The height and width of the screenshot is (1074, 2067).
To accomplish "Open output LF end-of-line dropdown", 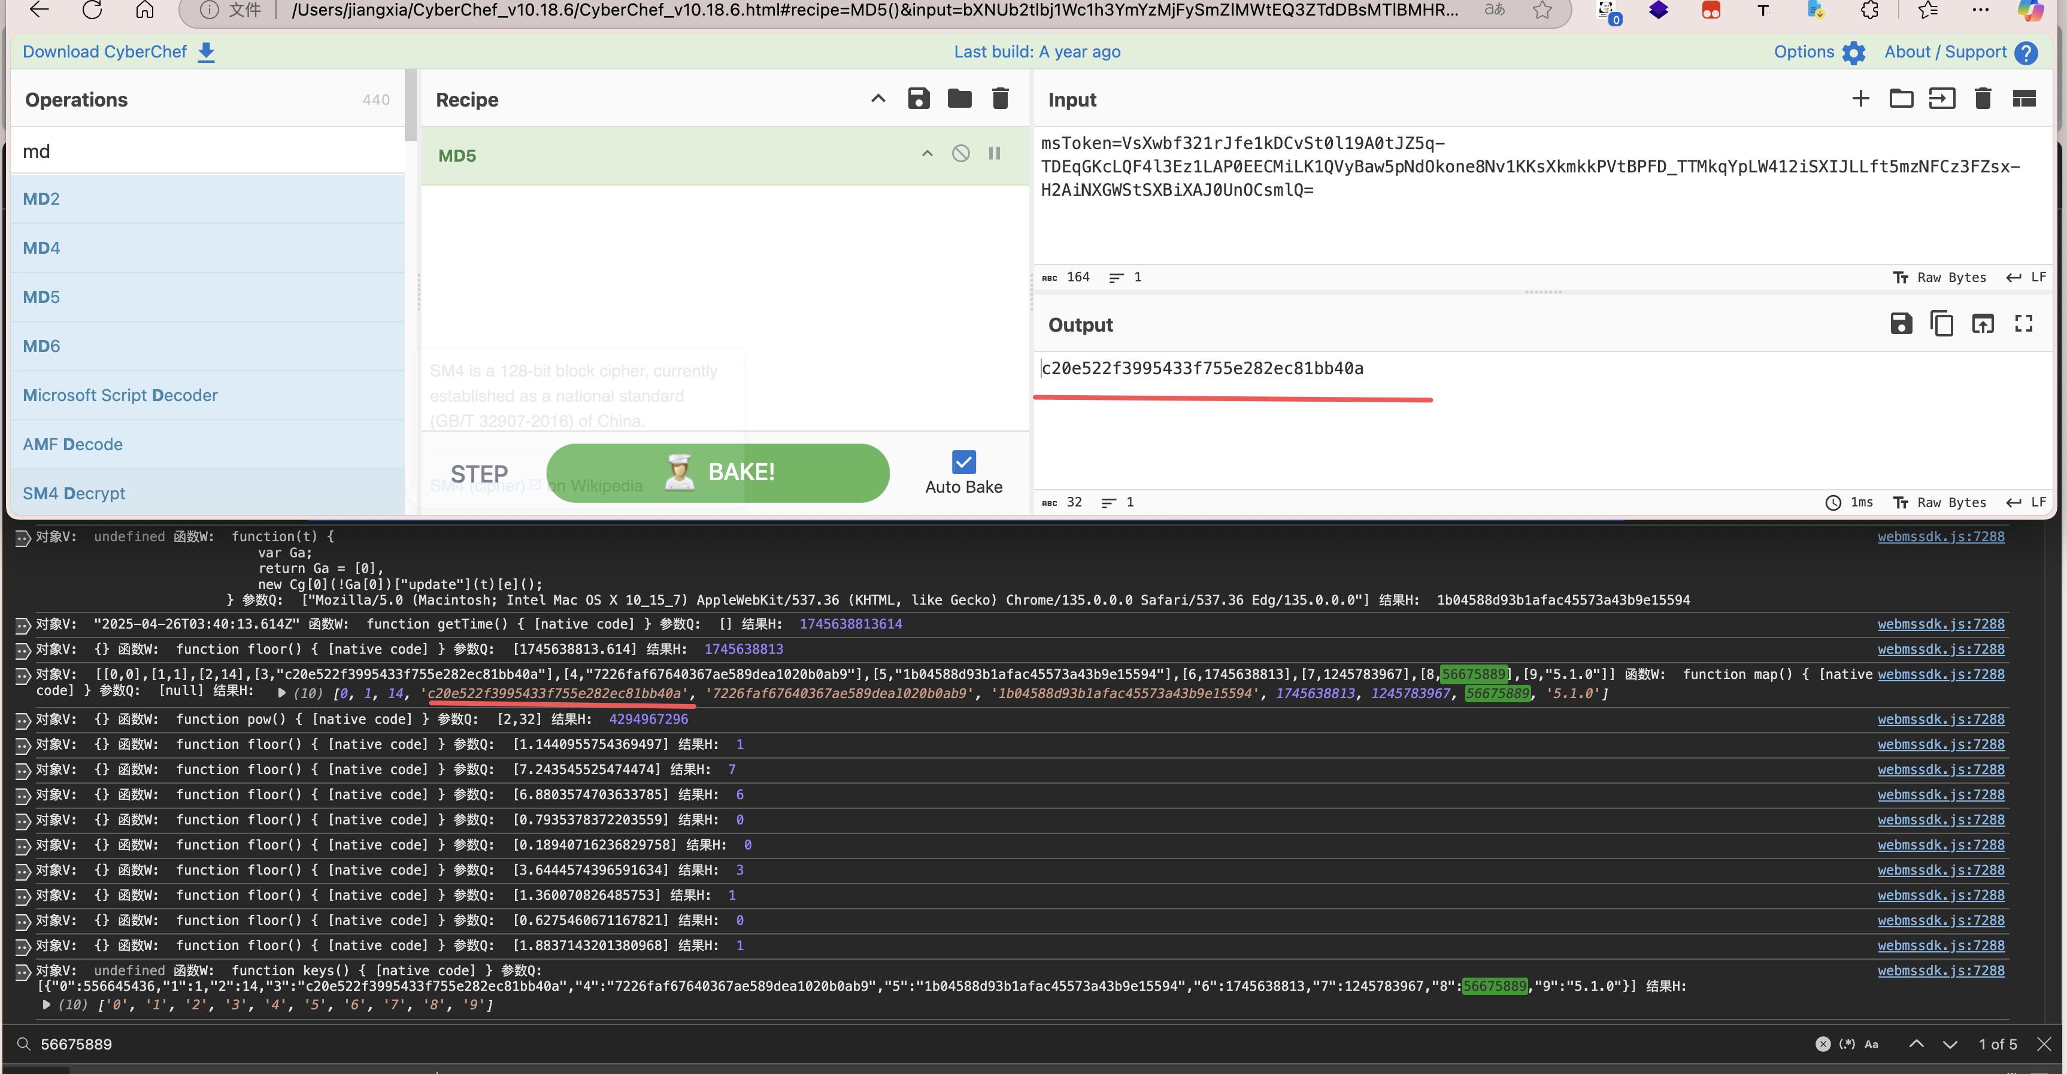I will click(2025, 502).
